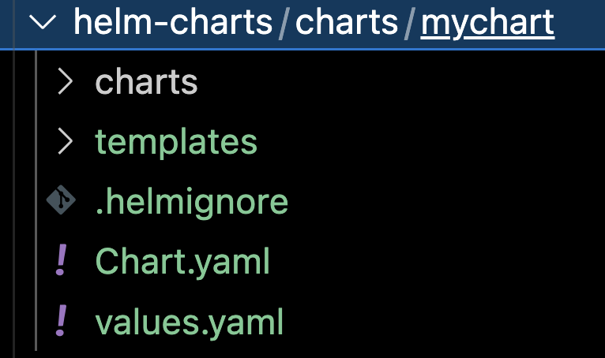
Task: Select the helm-charts path segment in header
Action: pos(173,23)
